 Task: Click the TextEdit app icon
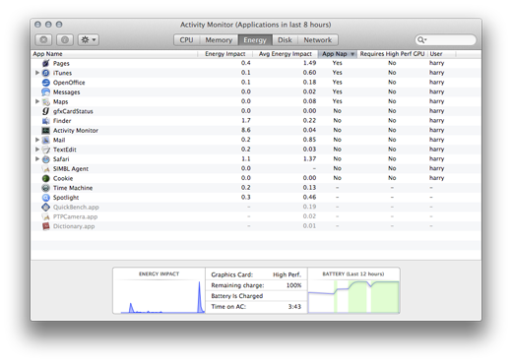click(46, 150)
